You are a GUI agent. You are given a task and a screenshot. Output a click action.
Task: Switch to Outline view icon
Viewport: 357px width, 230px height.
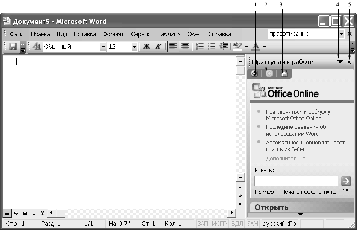tap(33, 213)
